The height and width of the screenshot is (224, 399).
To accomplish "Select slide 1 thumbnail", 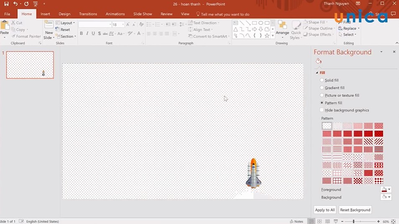I will click(x=30, y=65).
